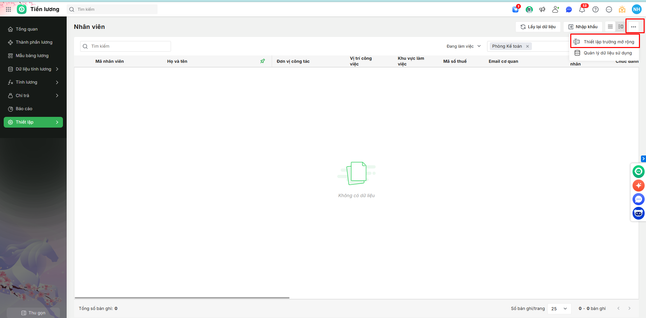Viewport: 646px width, 318px height.
Task: Select Quản lý dữ liệu sử dụng menu item
Action: [x=605, y=53]
